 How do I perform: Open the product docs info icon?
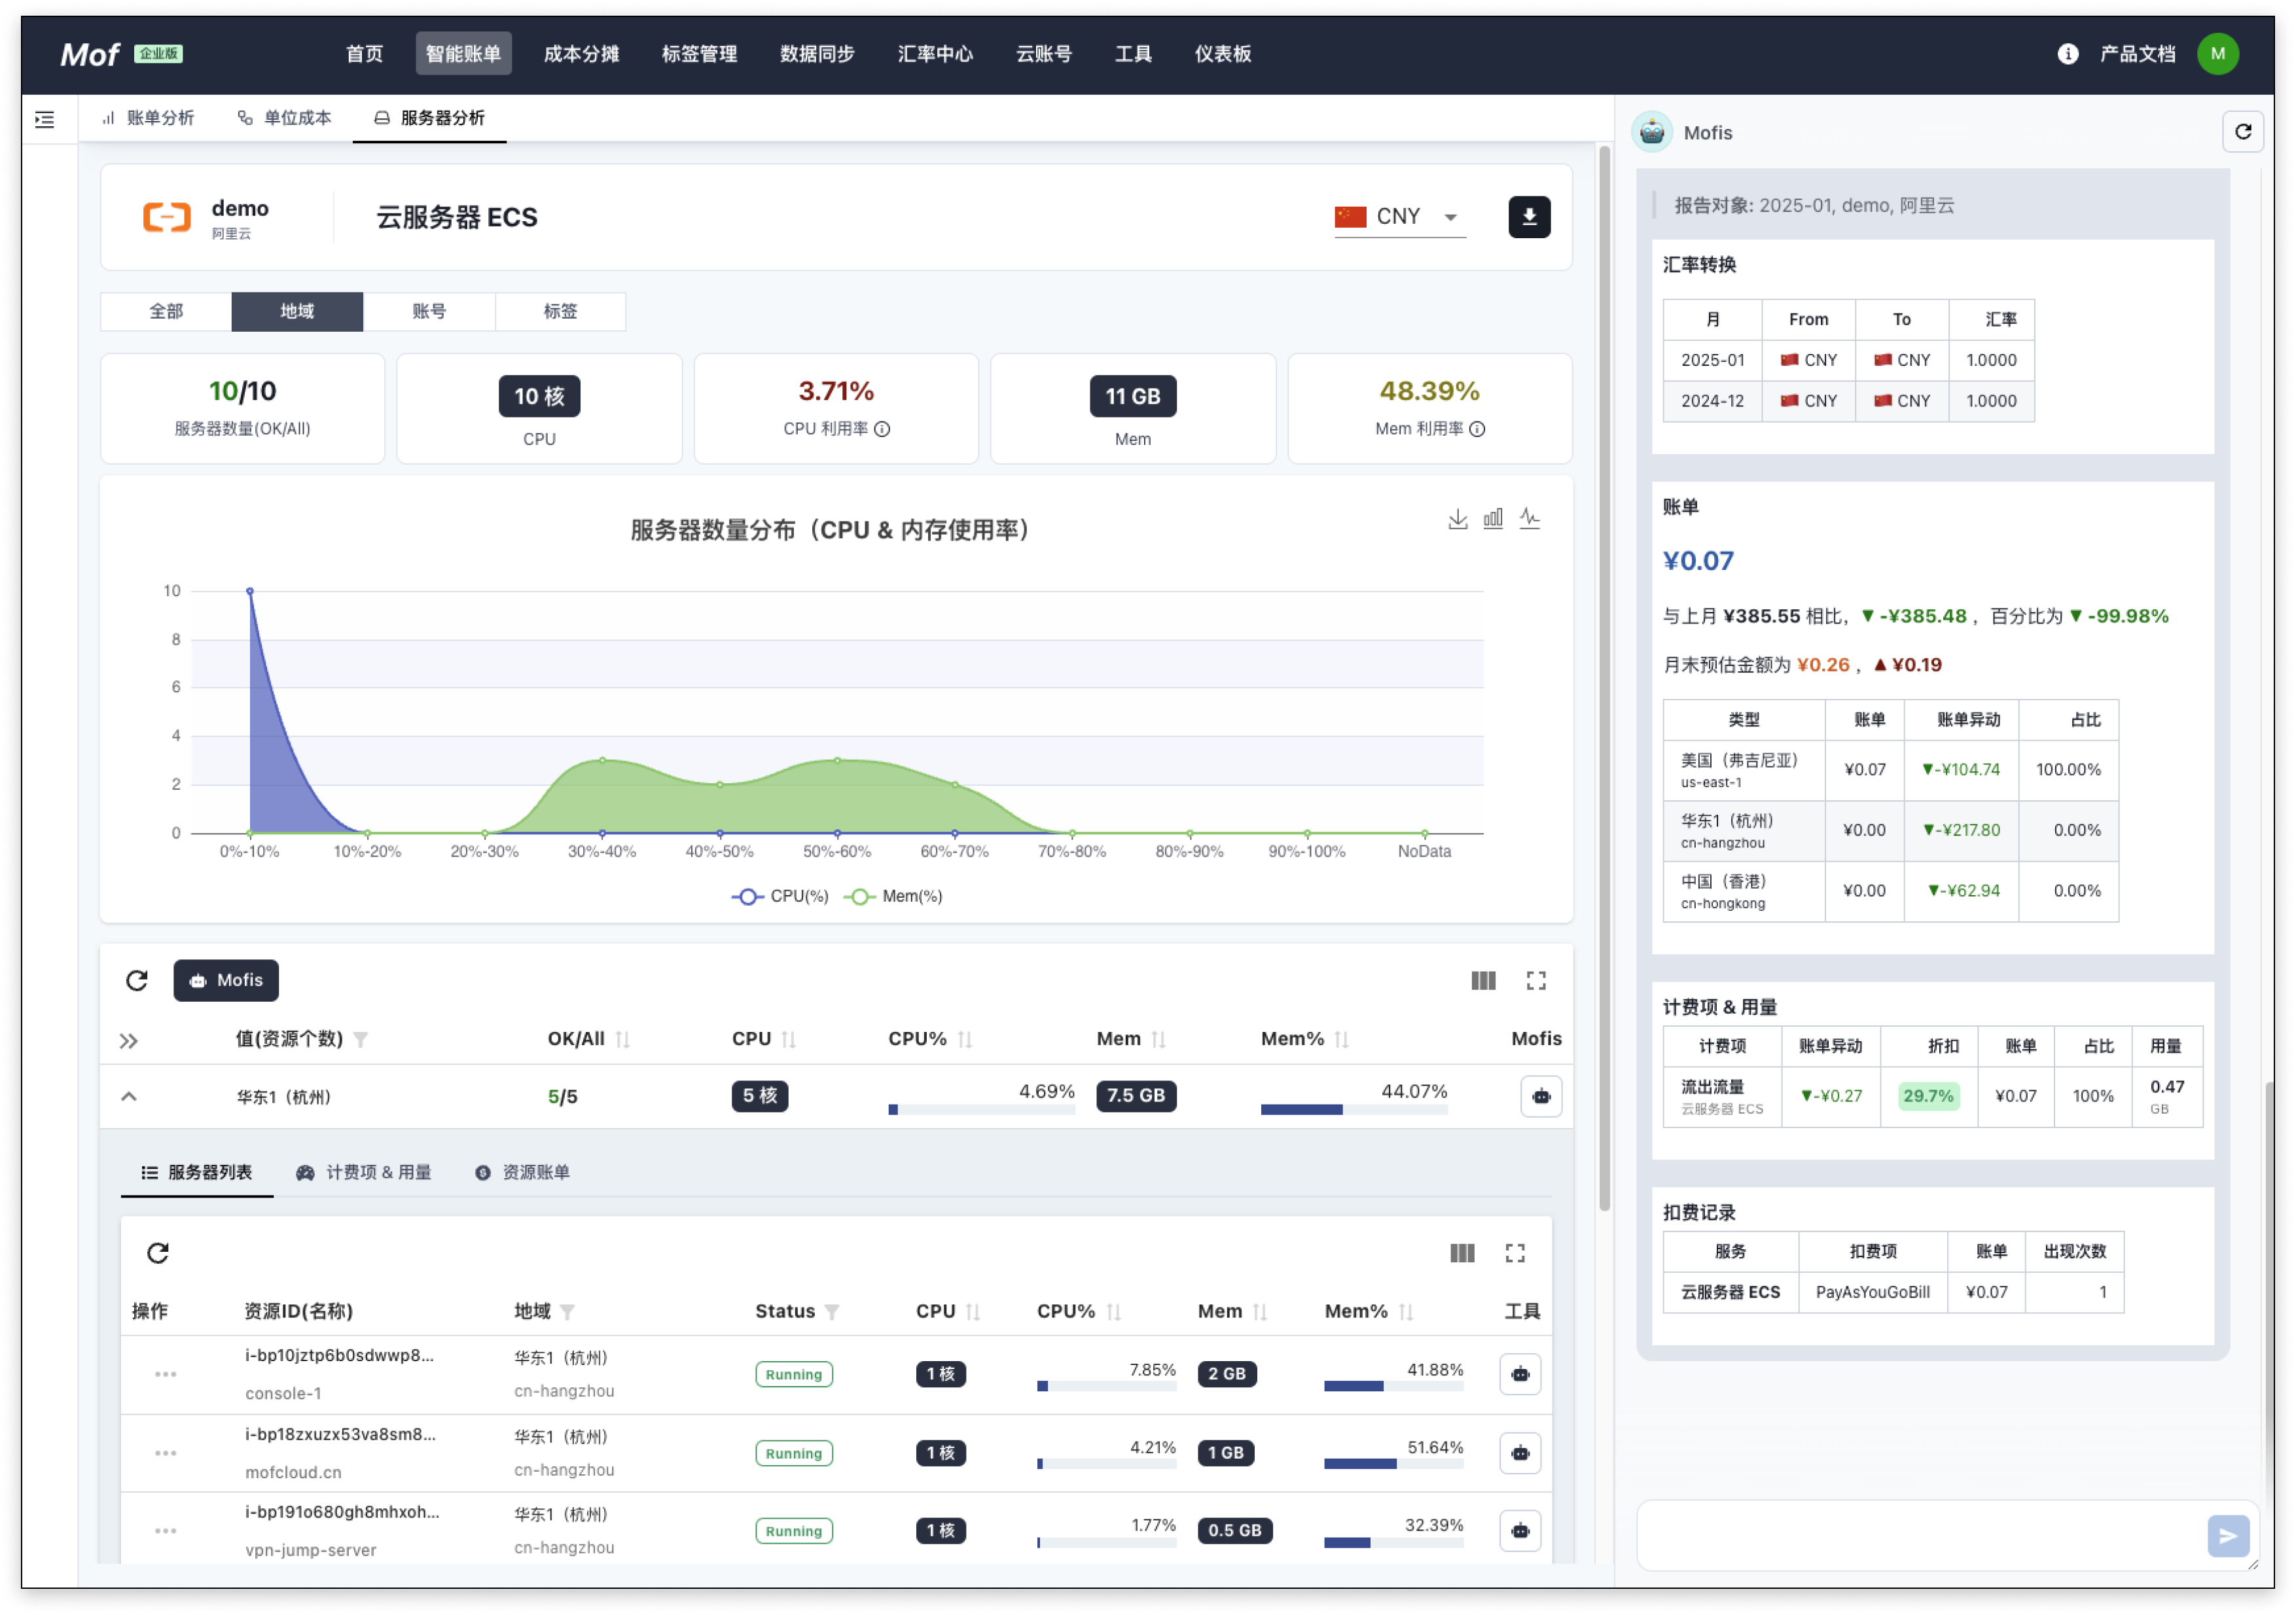2067,54
